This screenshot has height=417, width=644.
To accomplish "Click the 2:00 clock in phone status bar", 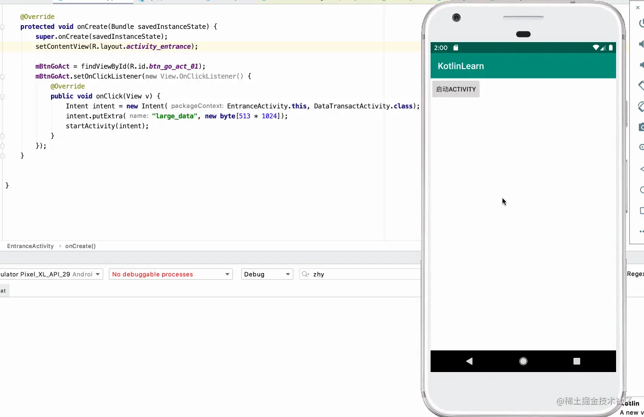I will tap(441, 47).
